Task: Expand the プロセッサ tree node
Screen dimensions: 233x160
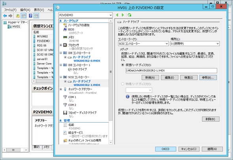Action: 61,45
